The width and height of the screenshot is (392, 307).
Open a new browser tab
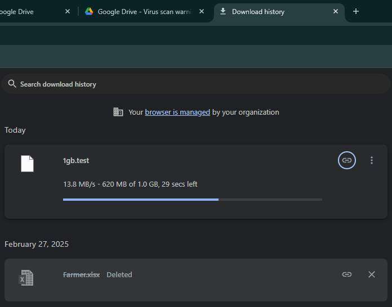355,11
